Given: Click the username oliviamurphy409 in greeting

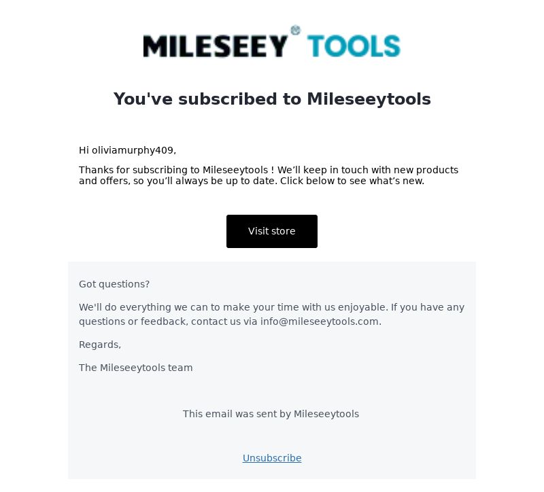Looking at the screenshot, I should pyautogui.click(x=133, y=150).
